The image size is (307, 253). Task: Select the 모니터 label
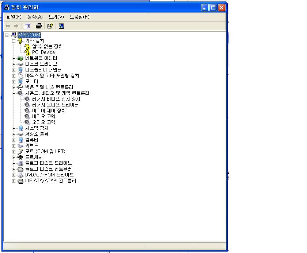pos(31,81)
